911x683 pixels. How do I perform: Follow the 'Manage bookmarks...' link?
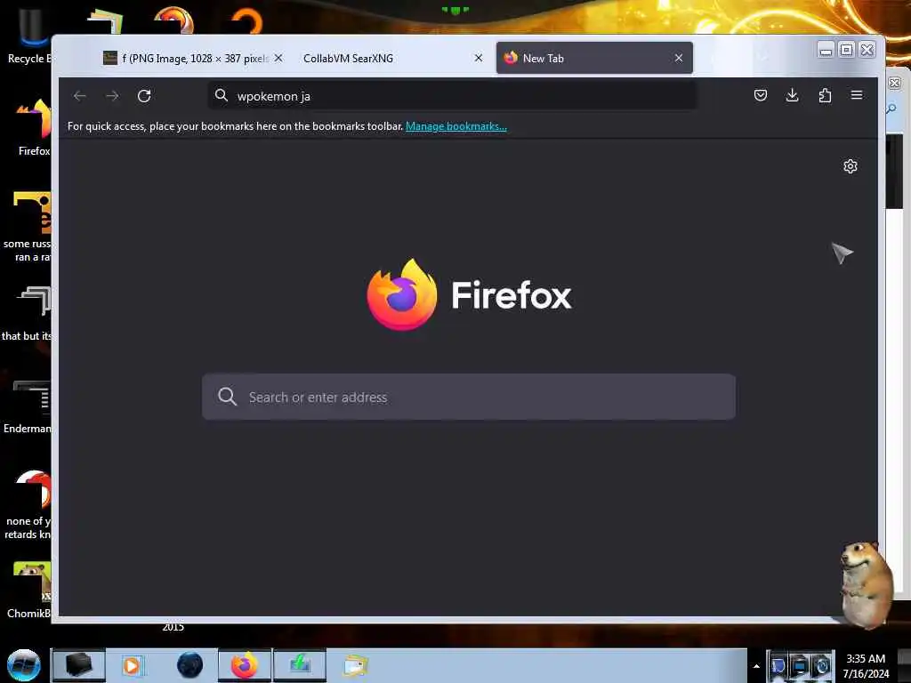(456, 126)
